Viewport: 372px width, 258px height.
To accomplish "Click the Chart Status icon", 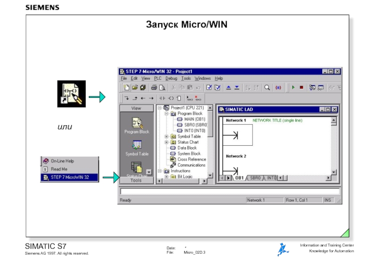I will (x=320, y=88).
